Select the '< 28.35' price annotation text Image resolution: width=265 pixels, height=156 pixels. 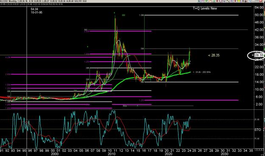coord(214,55)
